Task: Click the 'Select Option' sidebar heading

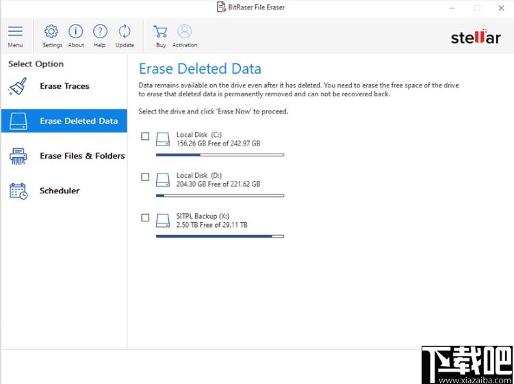Action: [x=36, y=64]
